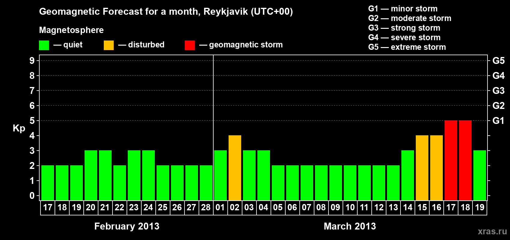The image size is (510, 240).
Task: Click the green bar for March 01
Action: (220, 175)
